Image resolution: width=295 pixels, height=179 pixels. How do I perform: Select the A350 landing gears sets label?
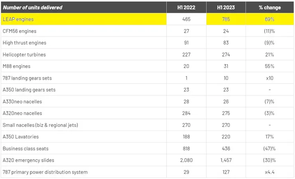29,89
